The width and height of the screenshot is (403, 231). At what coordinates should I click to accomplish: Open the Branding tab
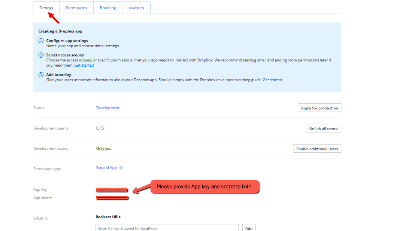point(108,8)
